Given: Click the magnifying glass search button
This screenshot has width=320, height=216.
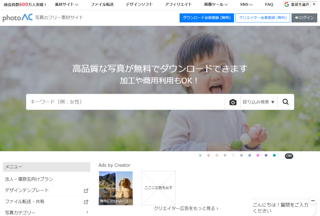Looking at the screenshot, I should pos(286,102).
